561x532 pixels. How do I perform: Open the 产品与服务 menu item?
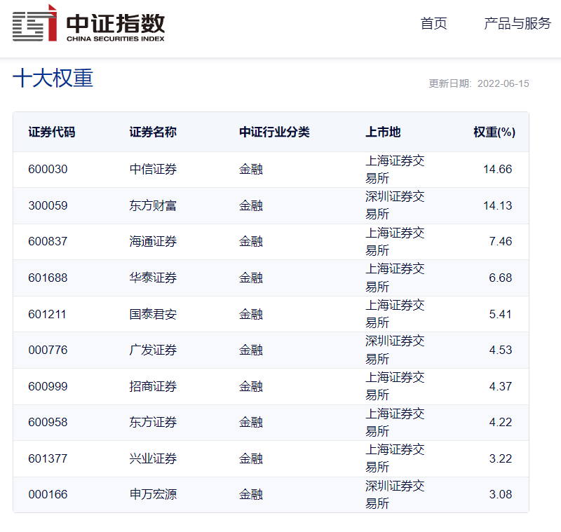pyautogui.click(x=518, y=24)
